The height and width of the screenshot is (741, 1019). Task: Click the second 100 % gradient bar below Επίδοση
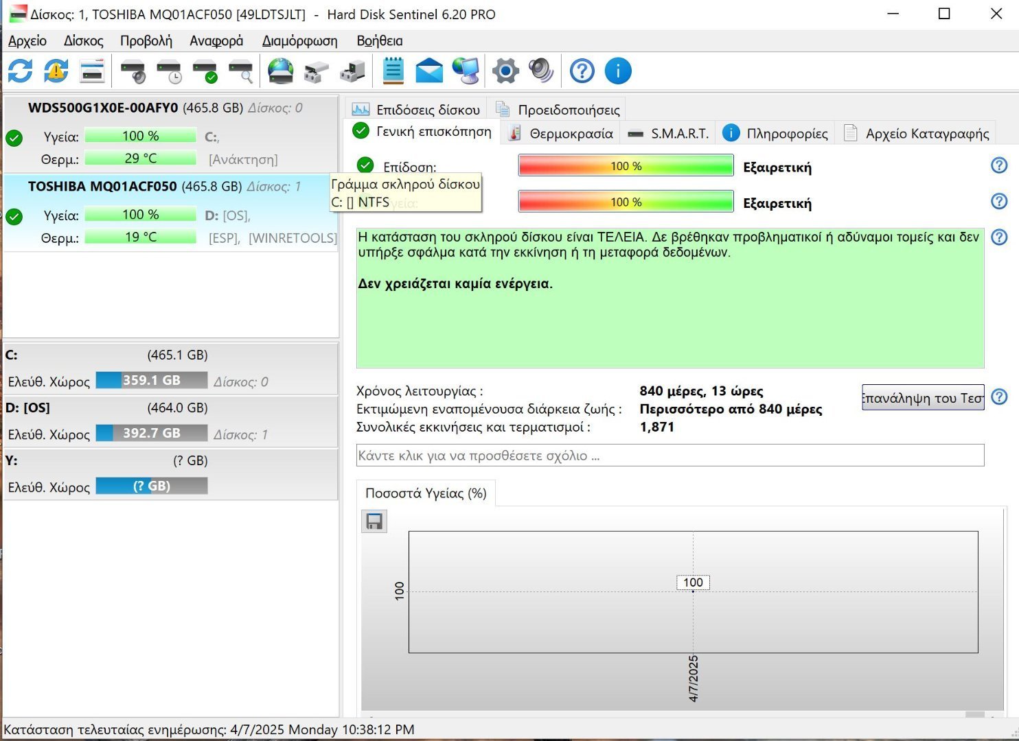[x=626, y=202]
